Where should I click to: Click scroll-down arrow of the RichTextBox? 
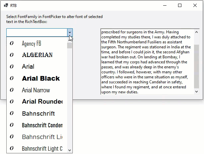(196, 91)
